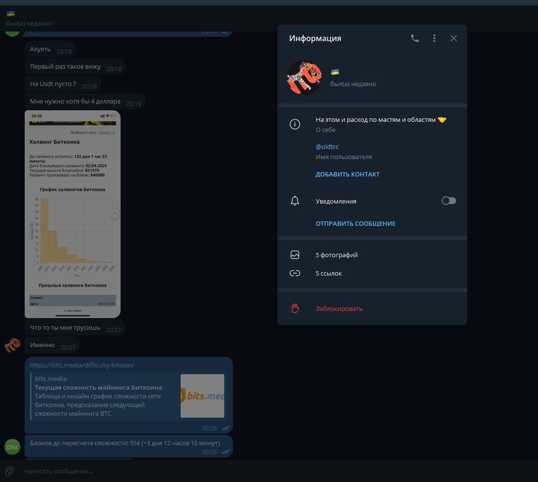Click the paperclip attach file icon
This screenshot has width=538, height=482.
(9, 471)
